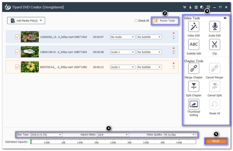
Task: Click the Split Chapter icon
Action: [193, 86]
